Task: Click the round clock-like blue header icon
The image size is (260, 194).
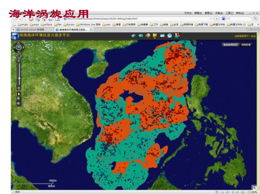Action: click(x=169, y=35)
